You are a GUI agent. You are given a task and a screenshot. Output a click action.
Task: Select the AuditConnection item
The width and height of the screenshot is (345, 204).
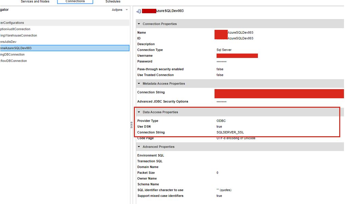[x=64, y=29]
